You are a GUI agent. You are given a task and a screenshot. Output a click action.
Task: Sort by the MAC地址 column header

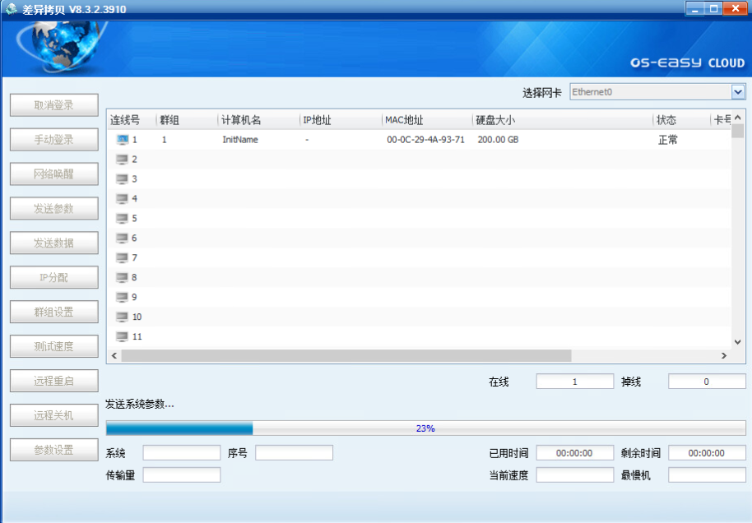tap(404, 120)
